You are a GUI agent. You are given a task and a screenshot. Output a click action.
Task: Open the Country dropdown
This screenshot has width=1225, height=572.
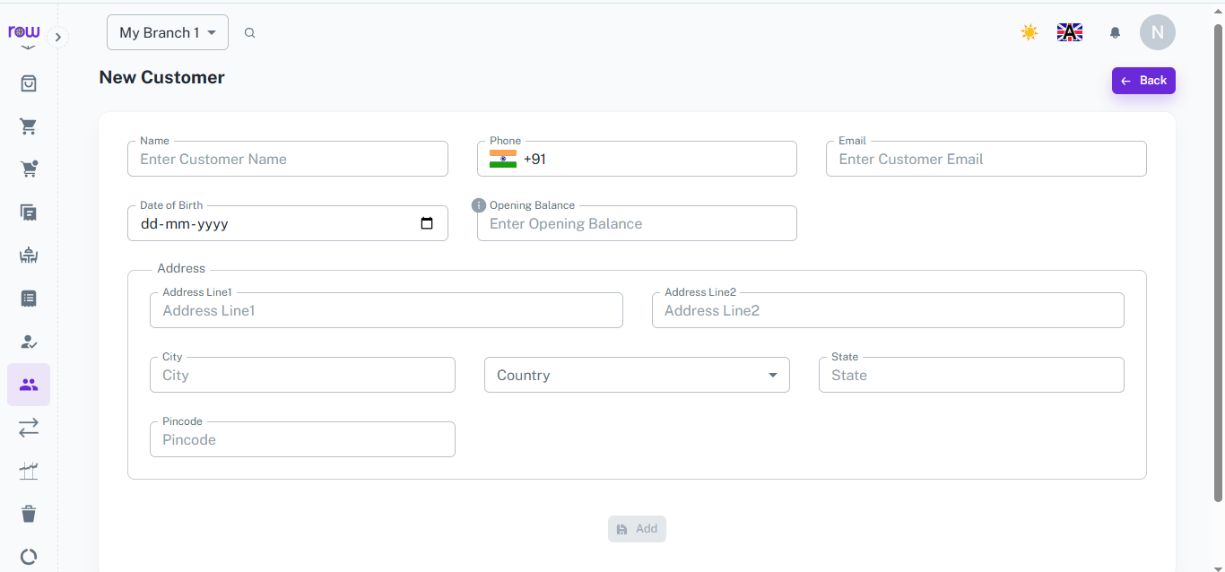(x=637, y=375)
